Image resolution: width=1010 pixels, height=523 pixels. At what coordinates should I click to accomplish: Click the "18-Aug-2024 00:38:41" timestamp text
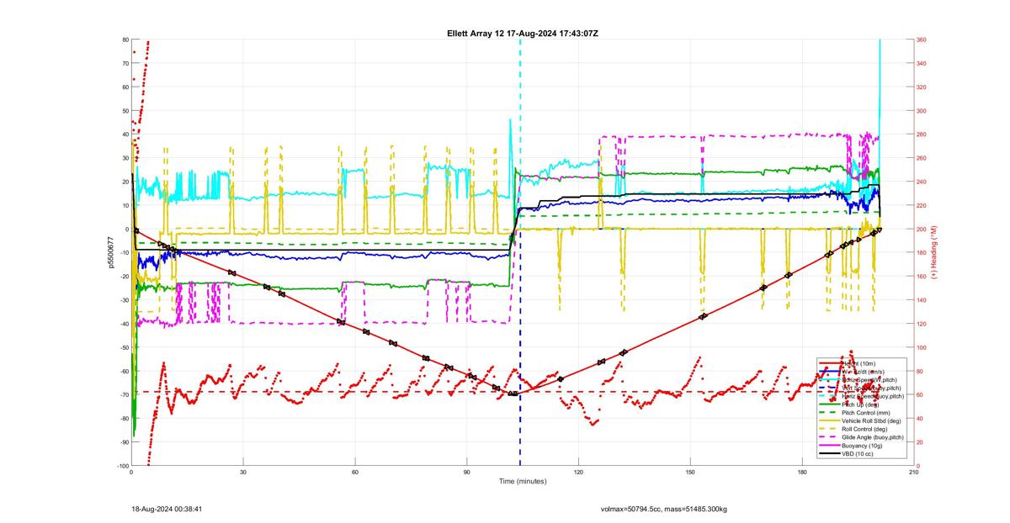[167, 509]
